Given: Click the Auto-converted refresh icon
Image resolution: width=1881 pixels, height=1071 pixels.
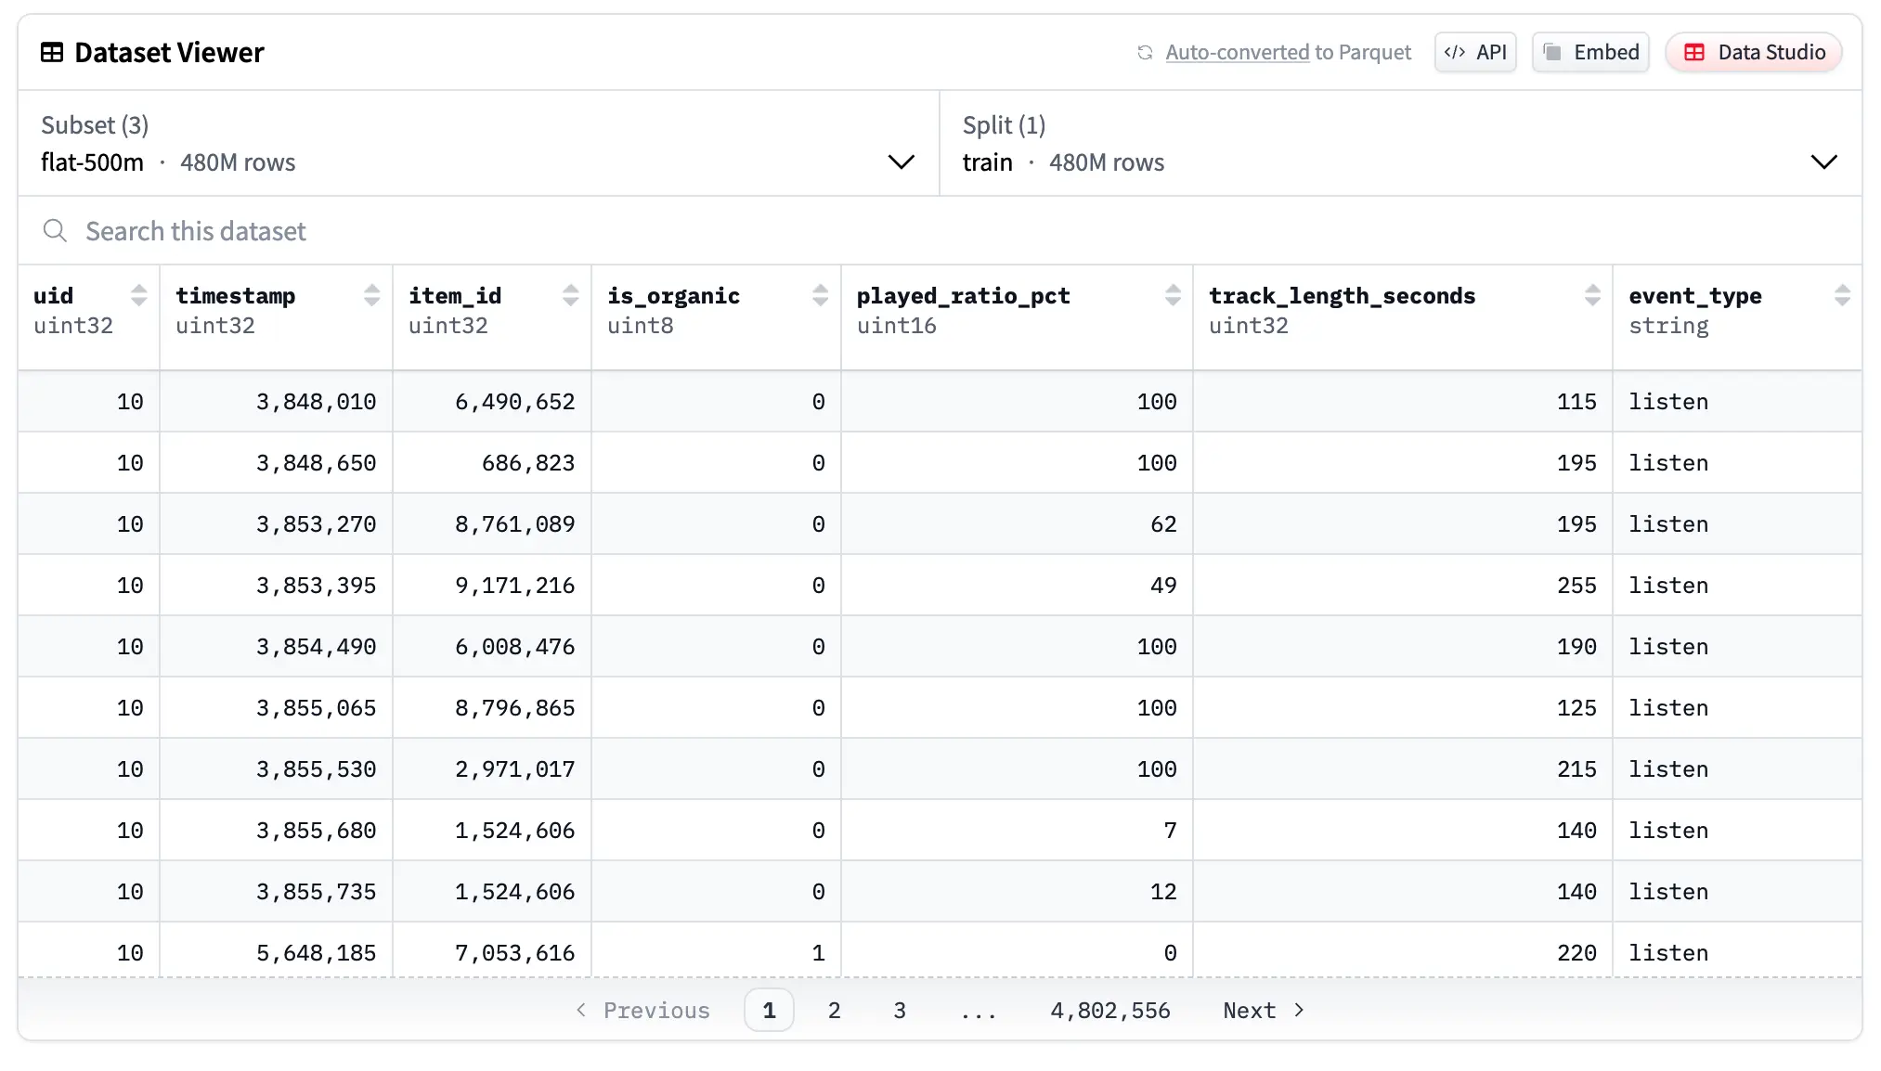Looking at the screenshot, I should click(1145, 53).
